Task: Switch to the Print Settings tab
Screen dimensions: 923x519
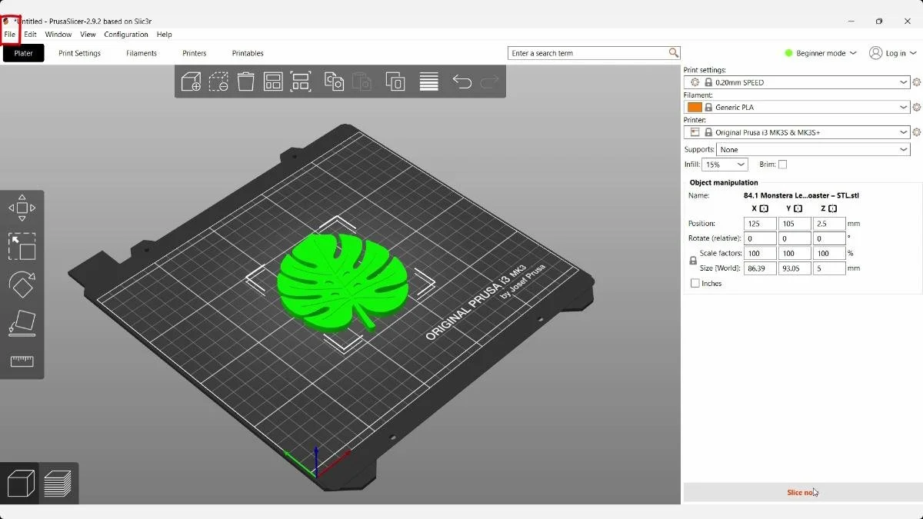Action: (79, 53)
